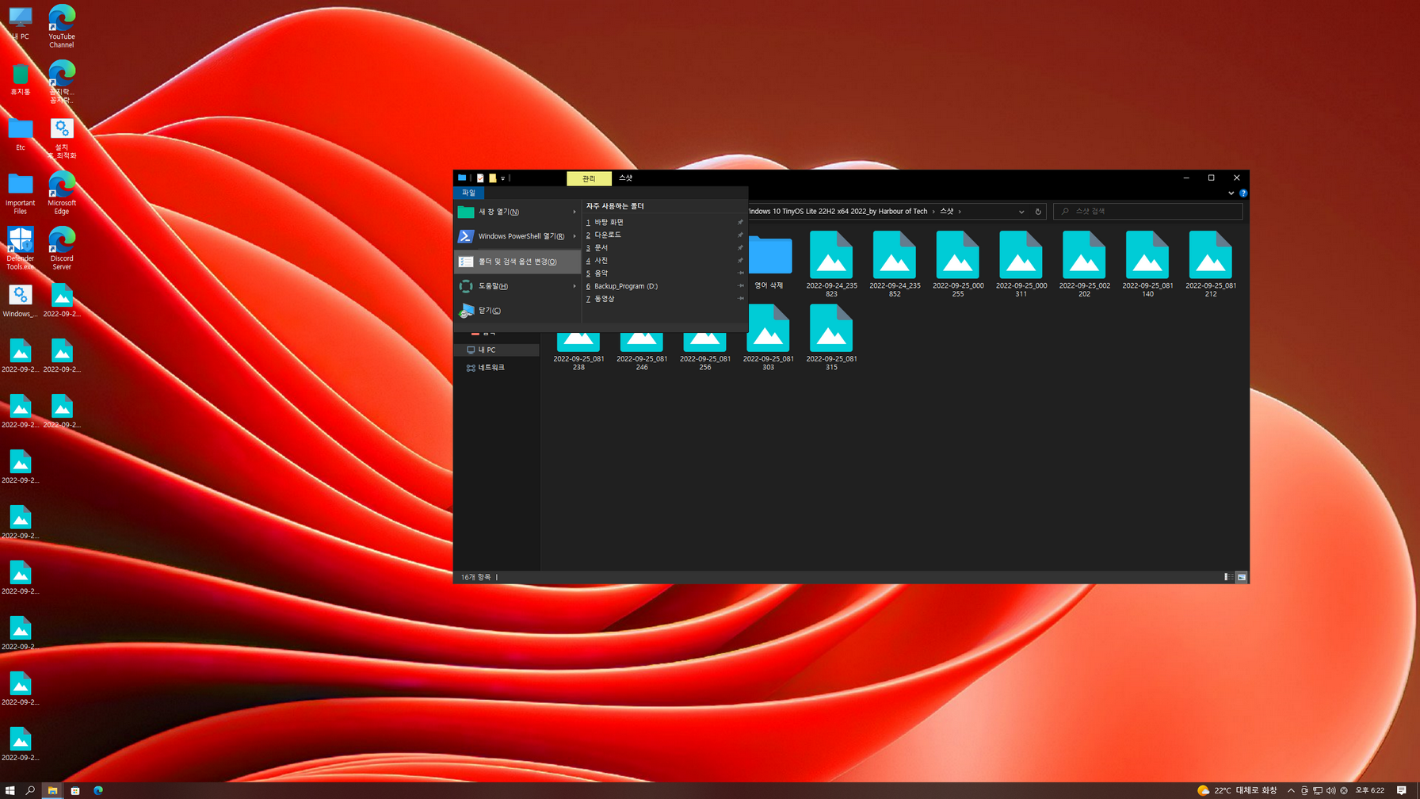Select image file 2022-09-25_081315
1420x799 pixels.
tap(831, 338)
